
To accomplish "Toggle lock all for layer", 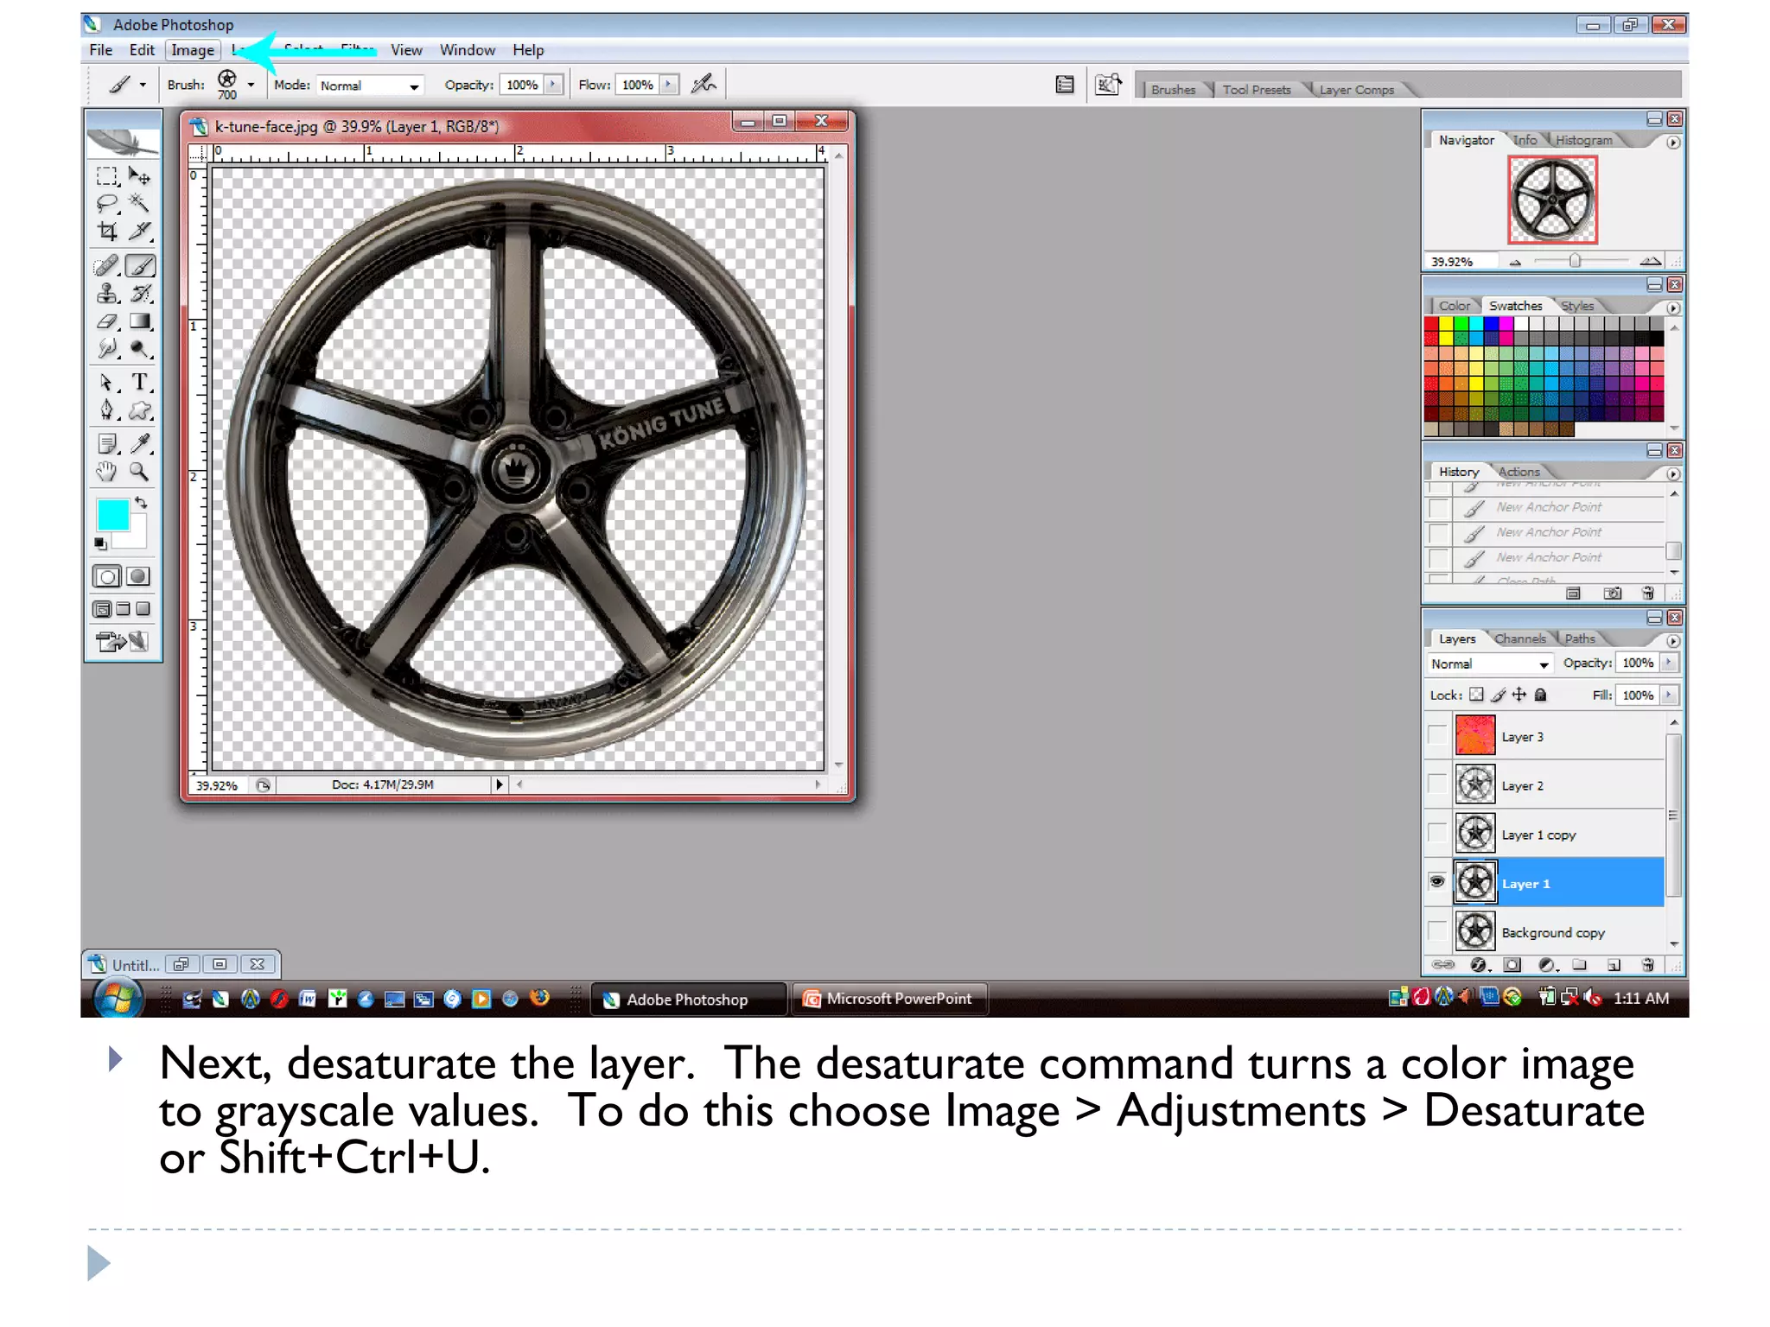I will click(x=1540, y=695).
